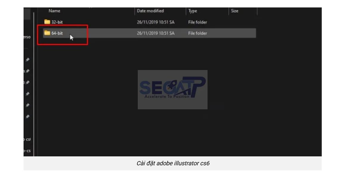Click the caption "Cài đặt adobe illustrator cs6"
The image size is (345, 179).
tap(172, 164)
